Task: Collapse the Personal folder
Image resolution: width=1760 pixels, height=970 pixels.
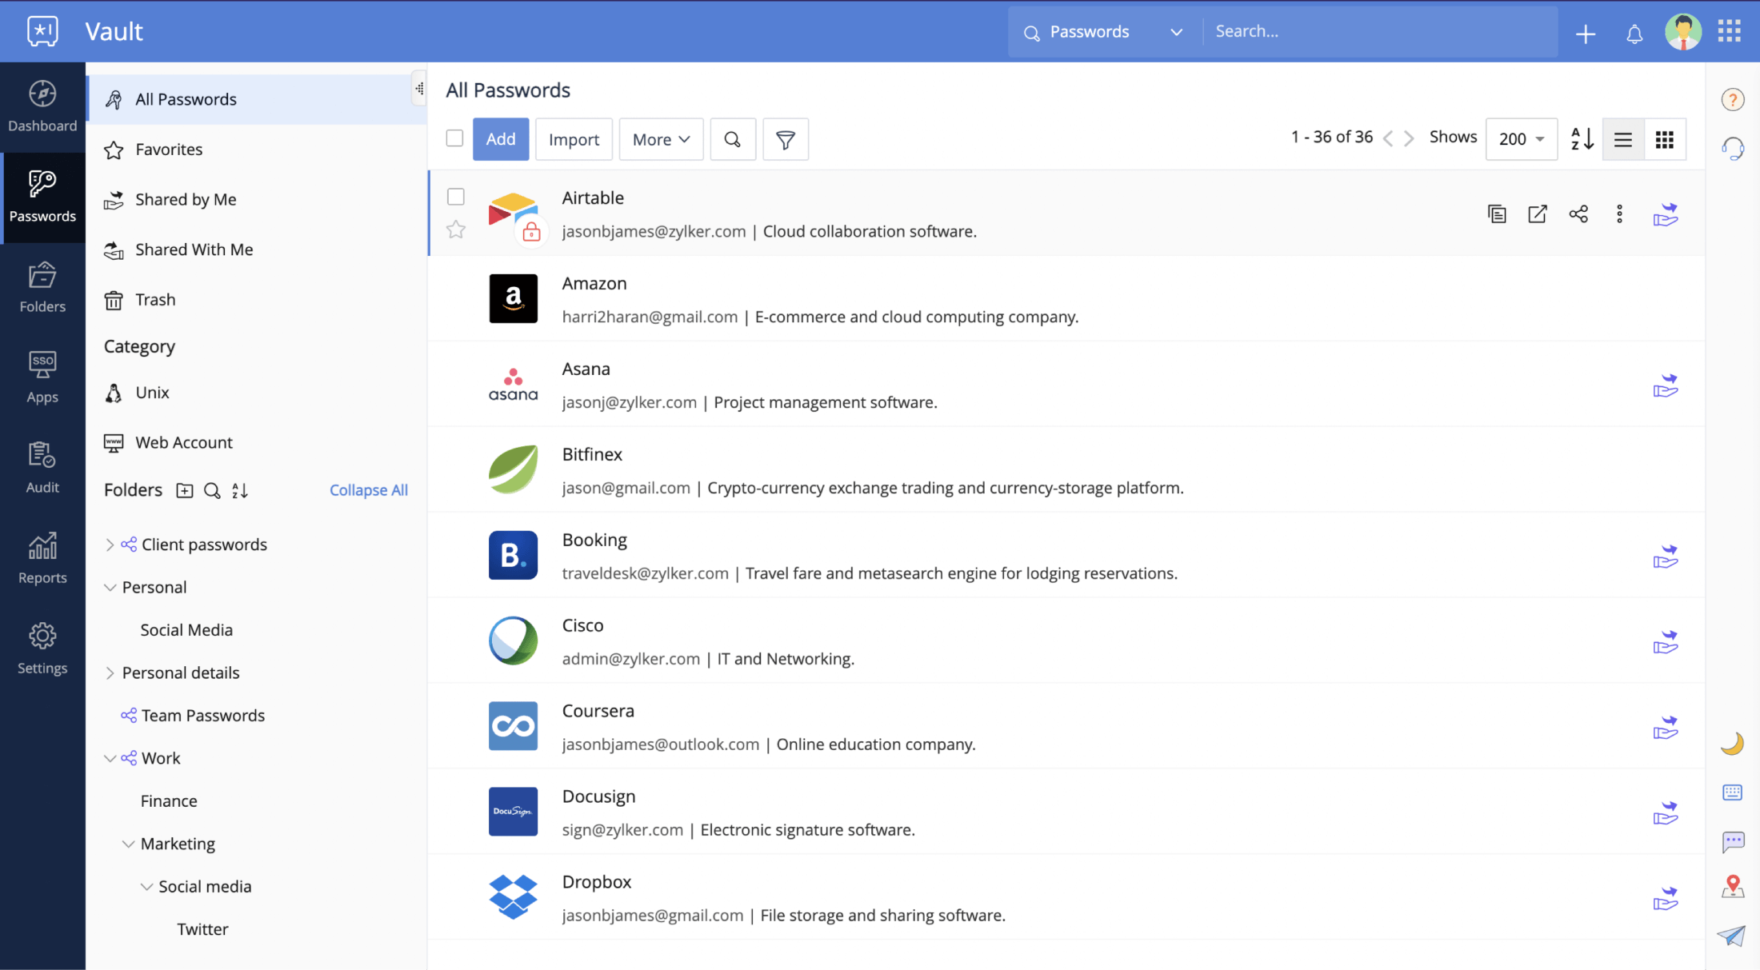Action: tap(110, 587)
